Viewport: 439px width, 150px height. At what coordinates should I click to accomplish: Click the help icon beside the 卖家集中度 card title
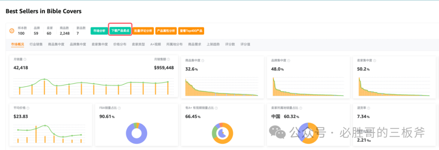pyautogui.click(x=375, y=60)
